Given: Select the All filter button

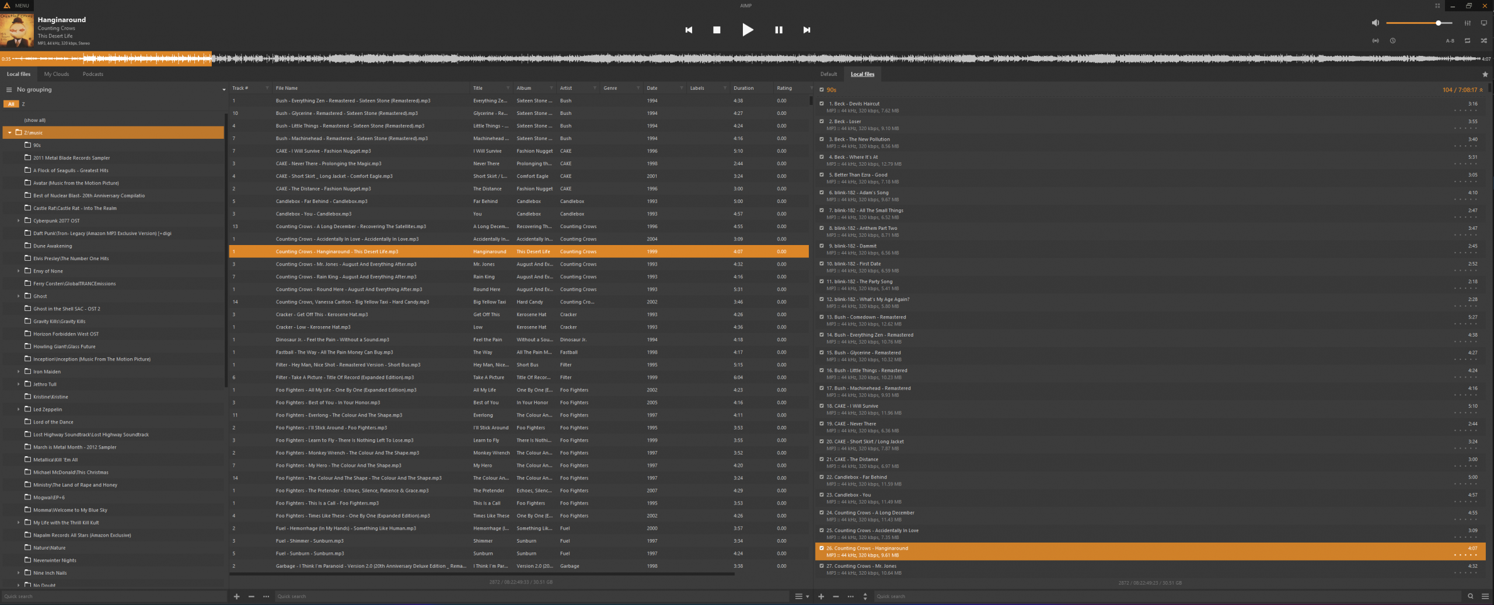Looking at the screenshot, I should (x=11, y=104).
